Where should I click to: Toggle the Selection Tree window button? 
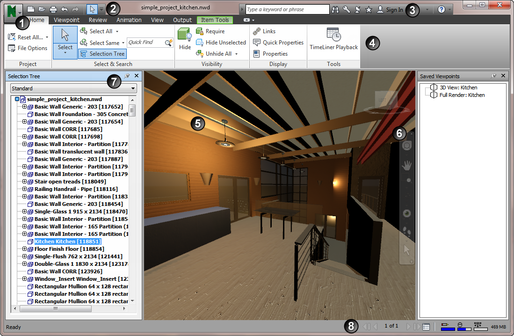102,54
